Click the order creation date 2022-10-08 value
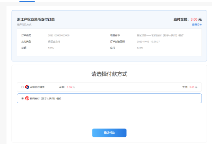This screenshot has width=212, height=144. (148, 41)
